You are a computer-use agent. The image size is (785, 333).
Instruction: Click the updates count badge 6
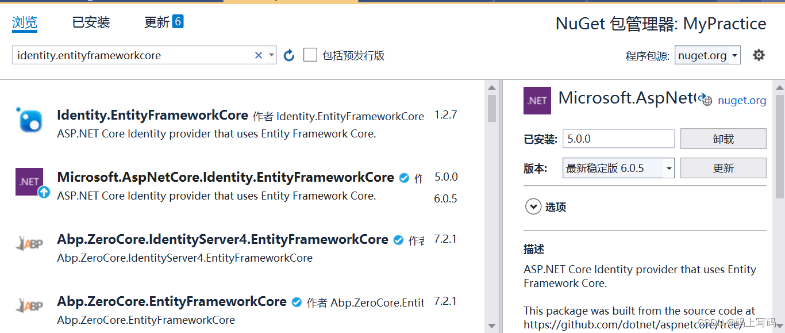point(178,22)
